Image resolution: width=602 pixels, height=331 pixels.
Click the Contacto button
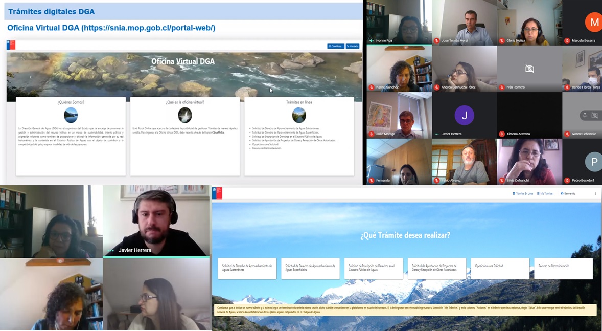point(353,46)
